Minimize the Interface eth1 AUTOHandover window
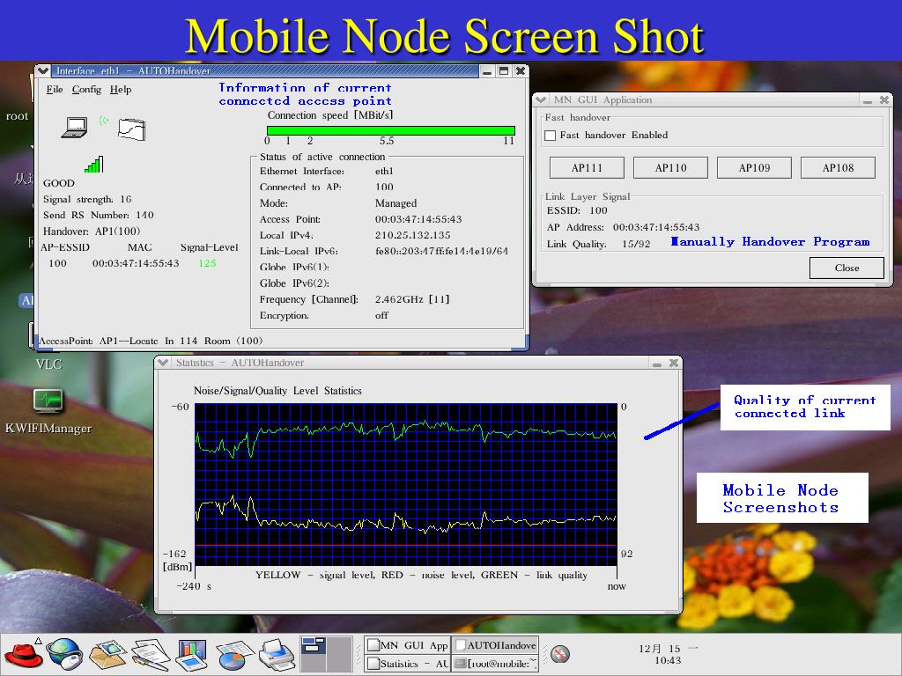The image size is (902, 676). [x=487, y=70]
